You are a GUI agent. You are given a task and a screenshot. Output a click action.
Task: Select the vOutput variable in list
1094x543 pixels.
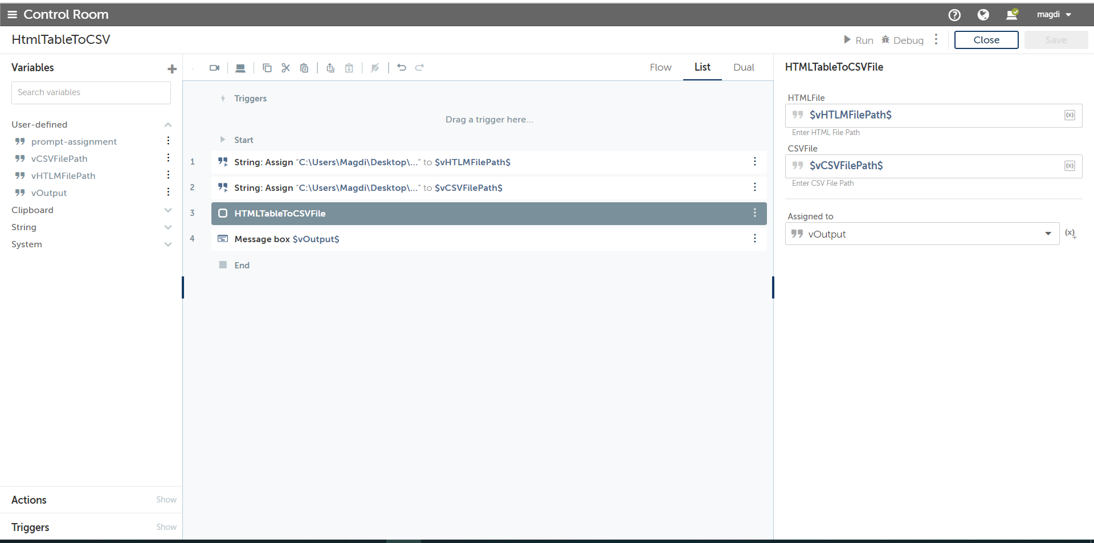click(49, 193)
